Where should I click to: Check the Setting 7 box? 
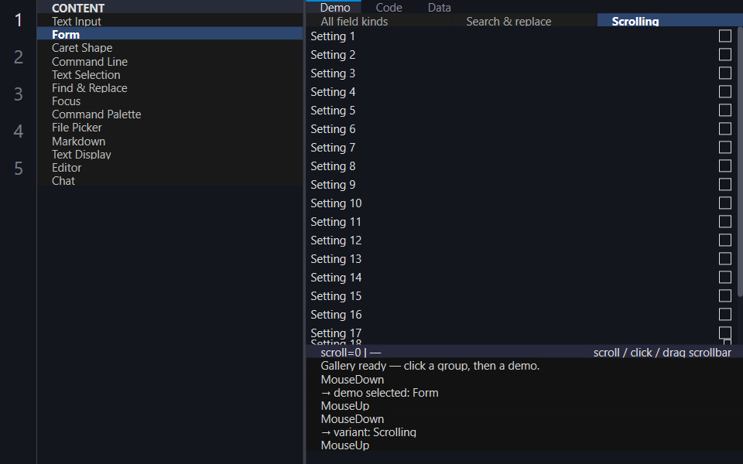click(x=725, y=147)
